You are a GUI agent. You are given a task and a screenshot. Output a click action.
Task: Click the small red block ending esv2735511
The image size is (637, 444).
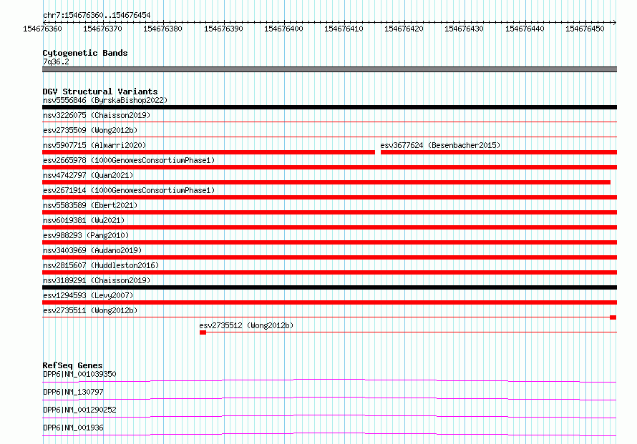click(613, 317)
